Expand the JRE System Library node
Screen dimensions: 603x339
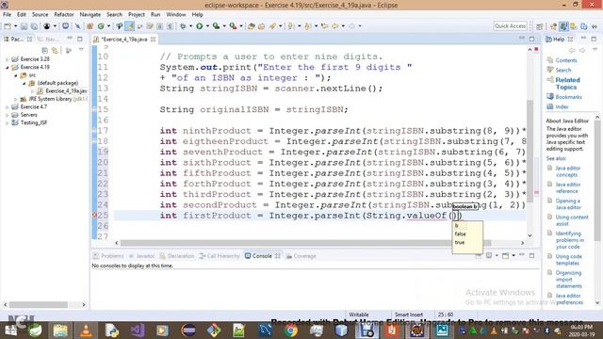click(x=15, y=99)
